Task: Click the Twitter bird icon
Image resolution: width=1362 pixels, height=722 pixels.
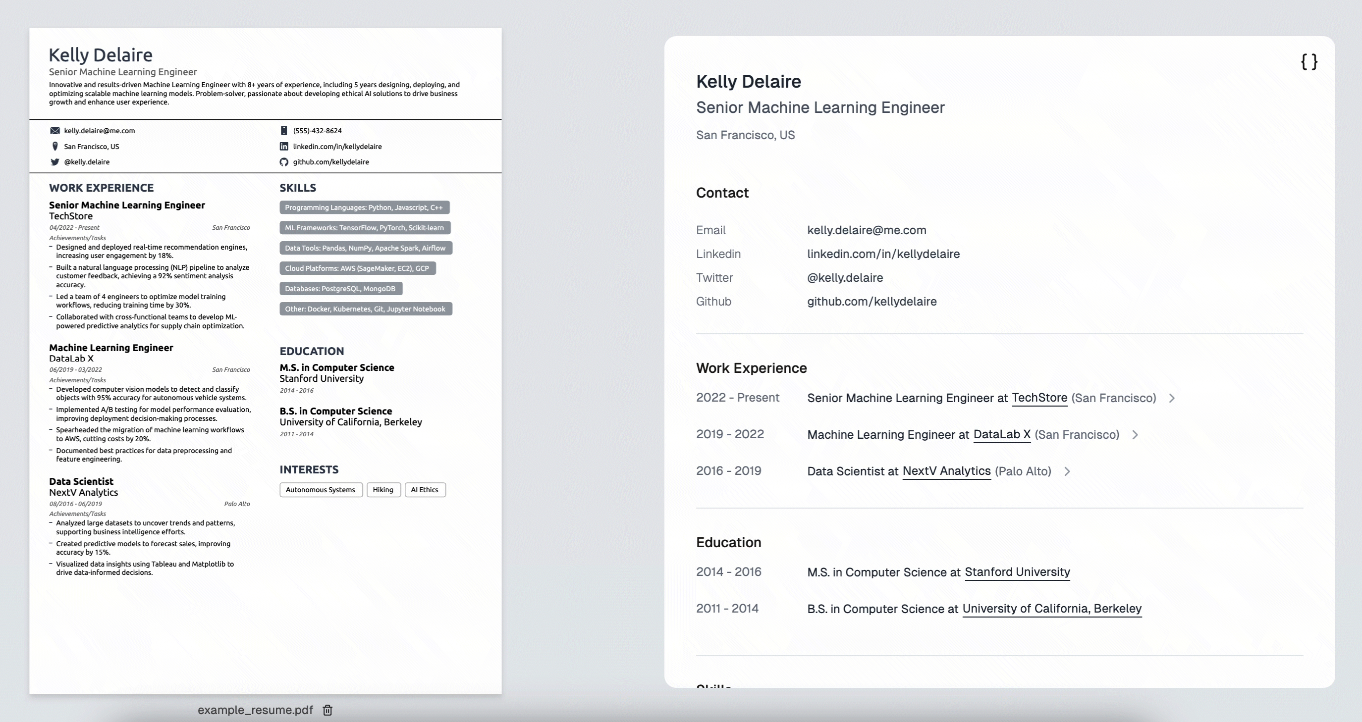Action: pyautogui.click(x=54, y=162)
